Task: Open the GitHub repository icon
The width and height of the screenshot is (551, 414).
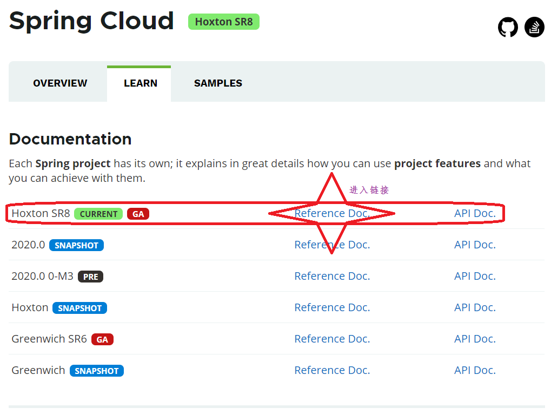Action: tap(508, 27)
